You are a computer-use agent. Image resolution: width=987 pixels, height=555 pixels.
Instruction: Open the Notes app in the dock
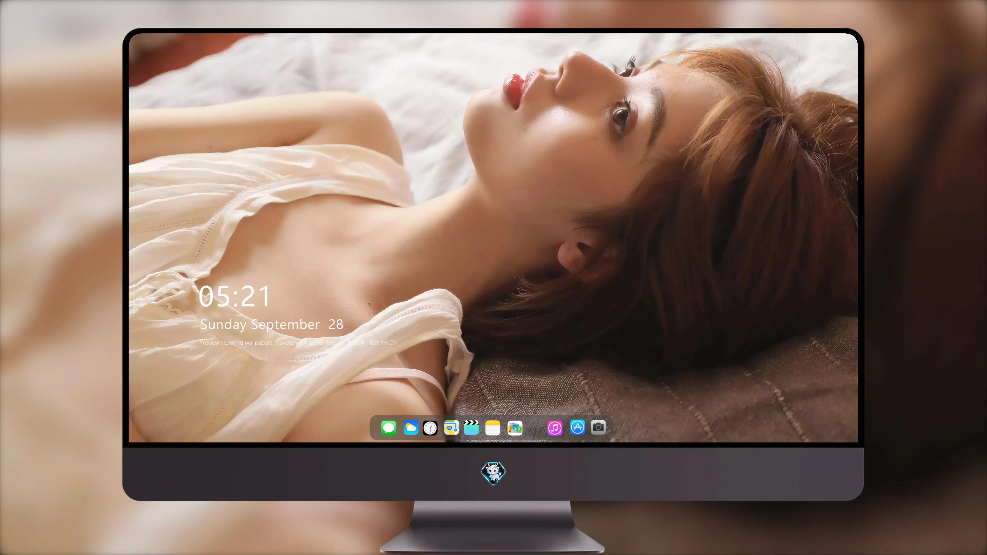point(493,428)
